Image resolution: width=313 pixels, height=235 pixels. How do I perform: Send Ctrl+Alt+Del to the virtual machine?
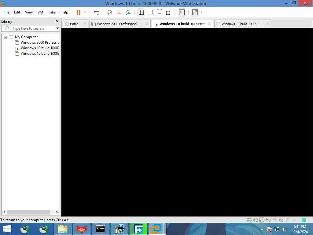[x=97, y=12]
